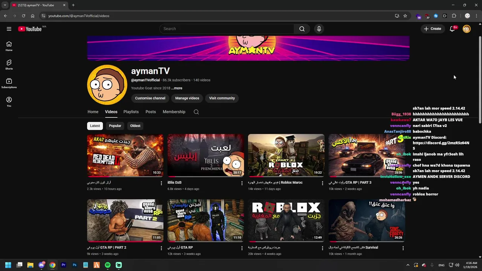The image size is (482, 271).
Task: Open the YouTube guide hamburger menu
Action: (9, 29)
